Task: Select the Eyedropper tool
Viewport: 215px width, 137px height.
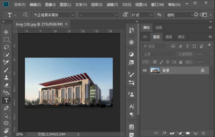Action: click(x=6, y=62)
